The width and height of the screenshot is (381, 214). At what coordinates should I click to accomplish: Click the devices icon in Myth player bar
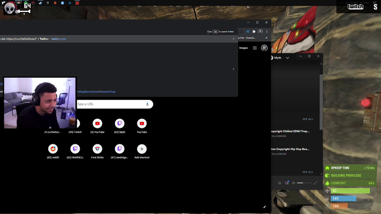tap(287, 182)
